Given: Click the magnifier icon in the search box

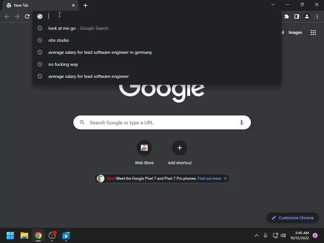Looking at the screenshot, I should coord(82,122).
